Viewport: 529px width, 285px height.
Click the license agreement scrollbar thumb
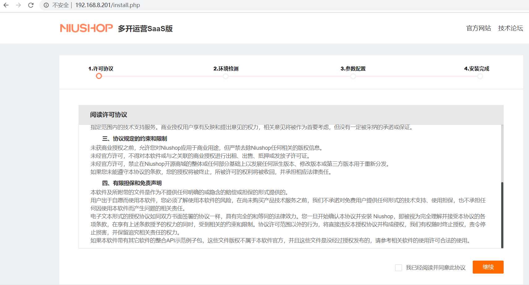click(x=502, y=215)
